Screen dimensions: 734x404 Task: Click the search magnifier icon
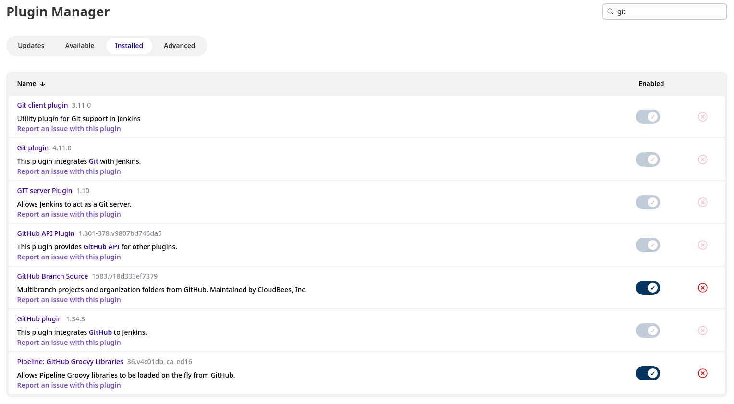click(611, 11)
